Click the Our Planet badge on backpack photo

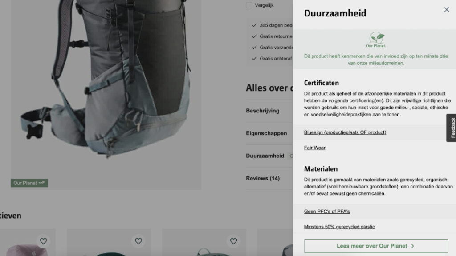tap(29, 183)
